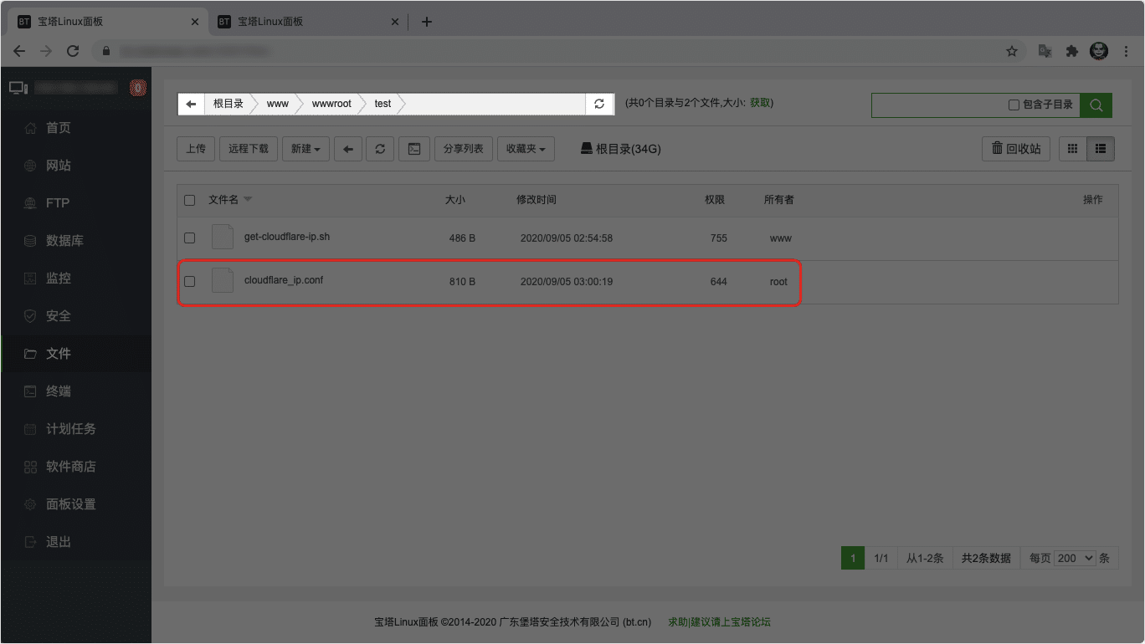Open the 每页 200 per-page dropdown
The image size is (1145, 644).
tap(1076, 558)
